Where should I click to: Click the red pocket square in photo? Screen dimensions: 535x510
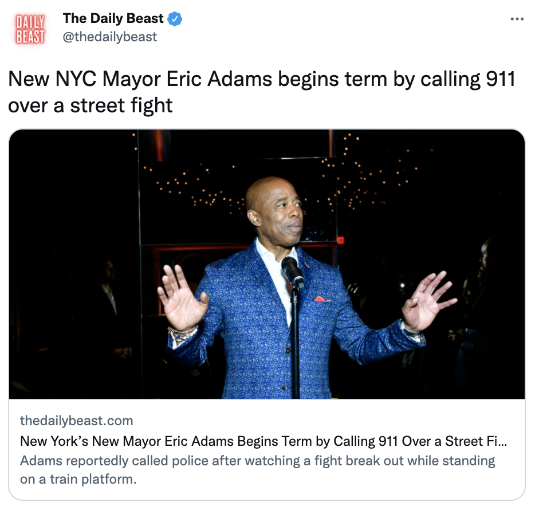(x=321, y=299)
